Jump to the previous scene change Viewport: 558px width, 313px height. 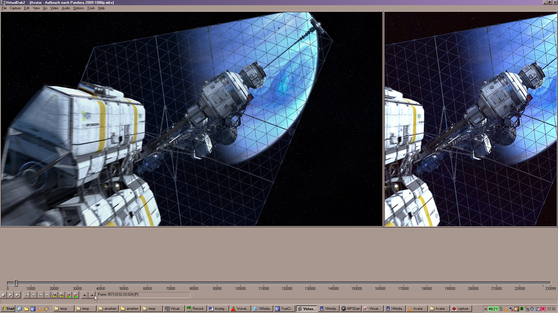pyautogui.click(x=69, y=295)
